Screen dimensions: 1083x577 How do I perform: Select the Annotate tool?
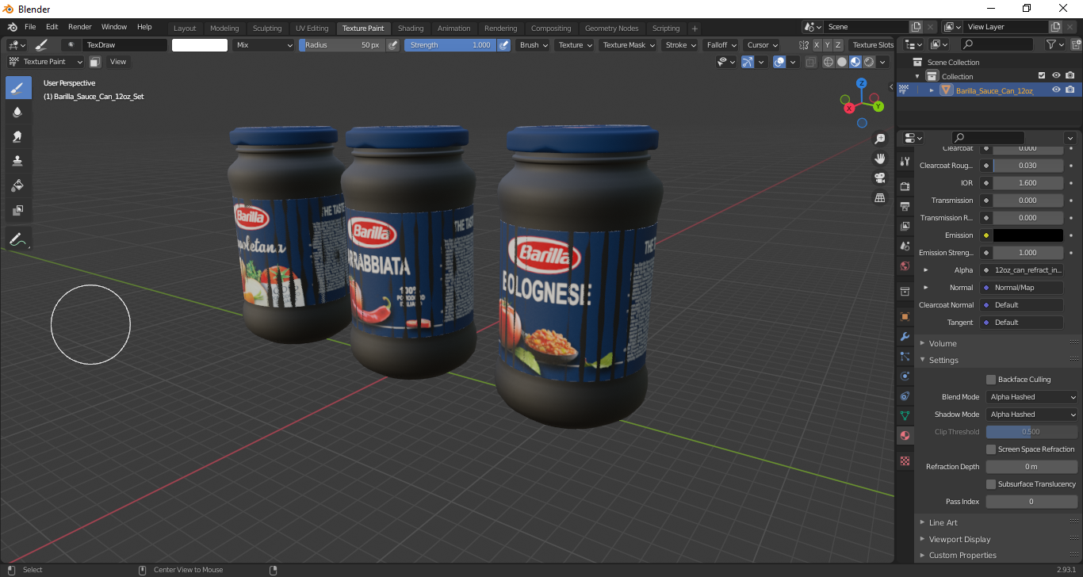tap(18, 238)
